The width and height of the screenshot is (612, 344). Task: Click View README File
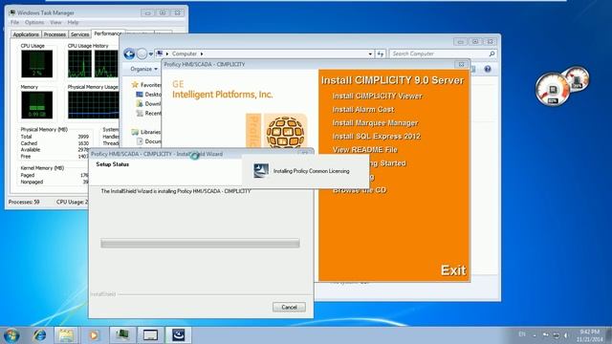coord(364,150)
